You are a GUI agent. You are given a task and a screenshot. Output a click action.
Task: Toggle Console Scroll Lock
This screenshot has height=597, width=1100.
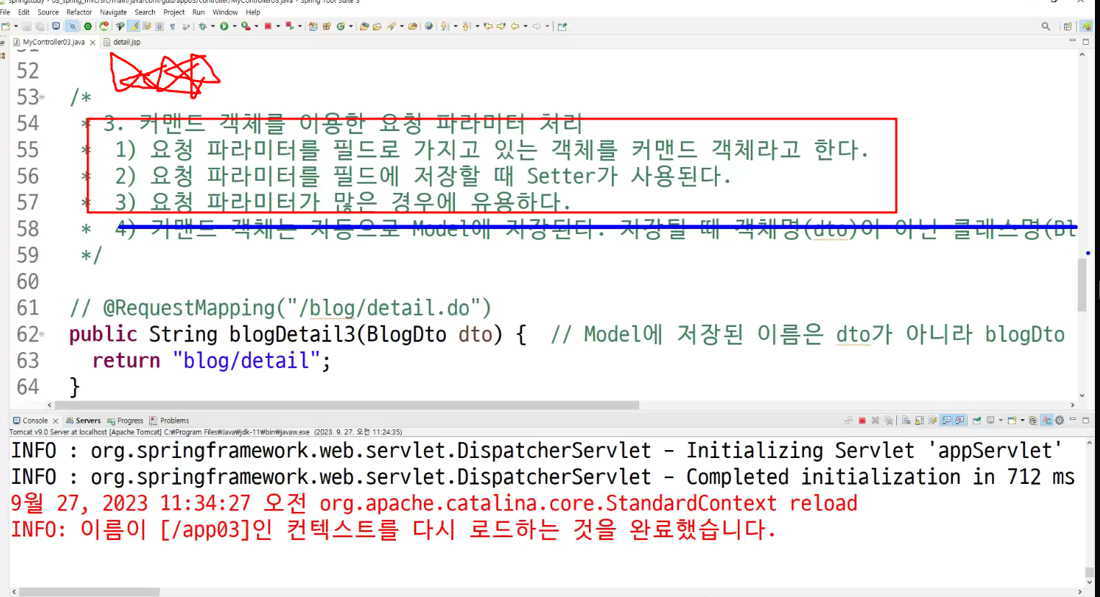(x=919, y=421)
